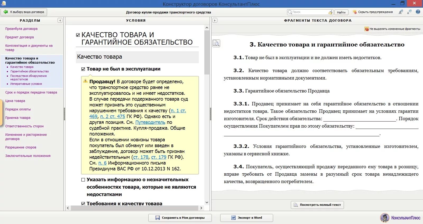Open section 'Преамбула договора'

click(x=21, y=29)
